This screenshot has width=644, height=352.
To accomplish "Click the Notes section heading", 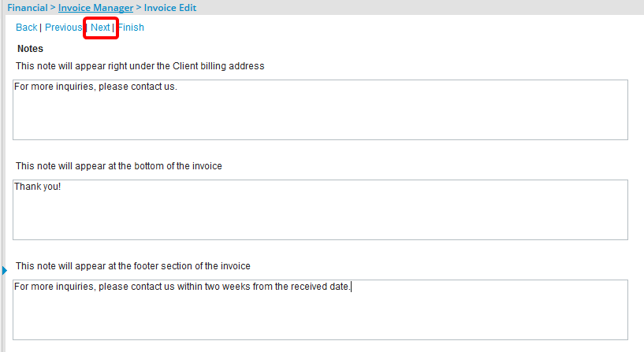I will coord(30,49).
